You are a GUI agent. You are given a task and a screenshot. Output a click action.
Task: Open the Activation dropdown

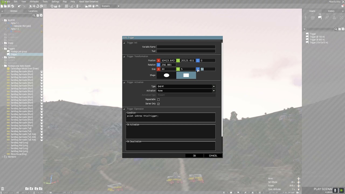186,91
